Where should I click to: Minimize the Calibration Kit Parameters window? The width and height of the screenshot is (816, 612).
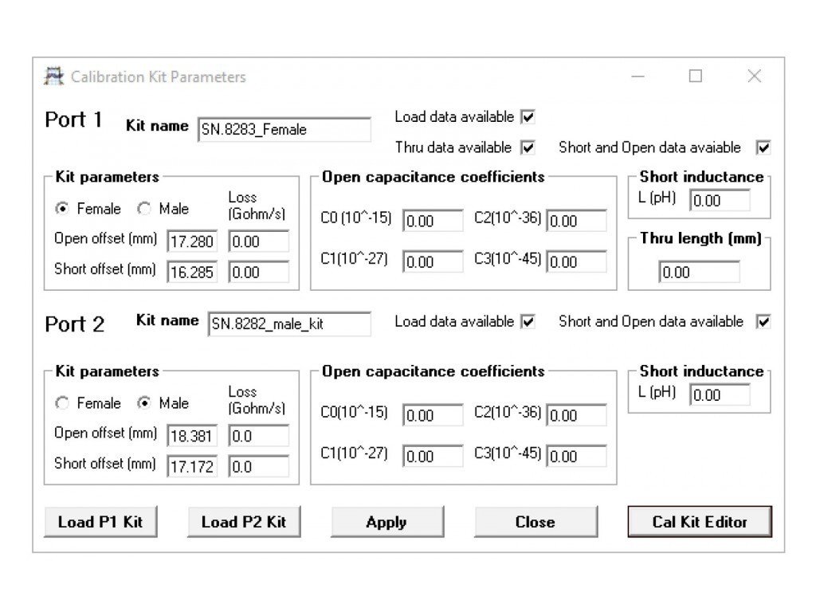point(638,76)
